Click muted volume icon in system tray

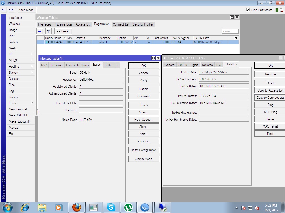click(257, 208)
